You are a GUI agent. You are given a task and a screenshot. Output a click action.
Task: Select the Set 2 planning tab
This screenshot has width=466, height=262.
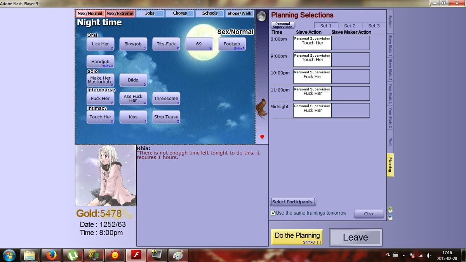click(350, 25)
